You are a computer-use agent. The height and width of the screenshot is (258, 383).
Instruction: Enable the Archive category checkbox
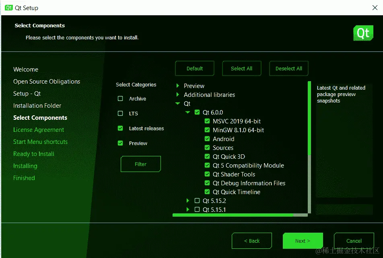(x=120, y=98)
